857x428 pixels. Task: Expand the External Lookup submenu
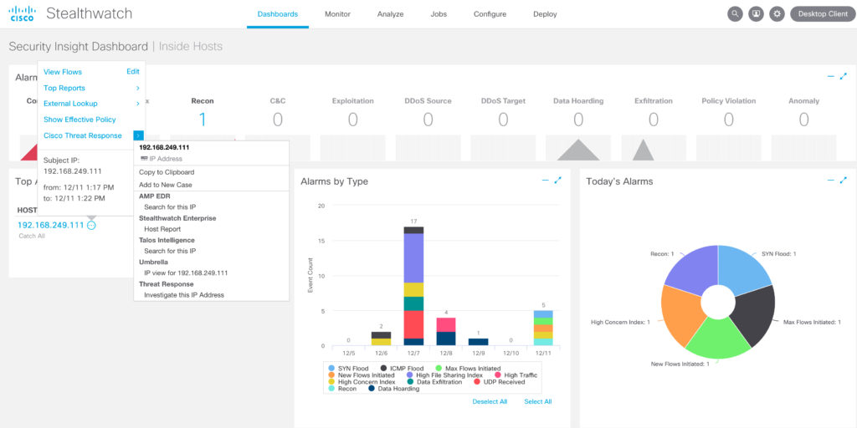137,104
